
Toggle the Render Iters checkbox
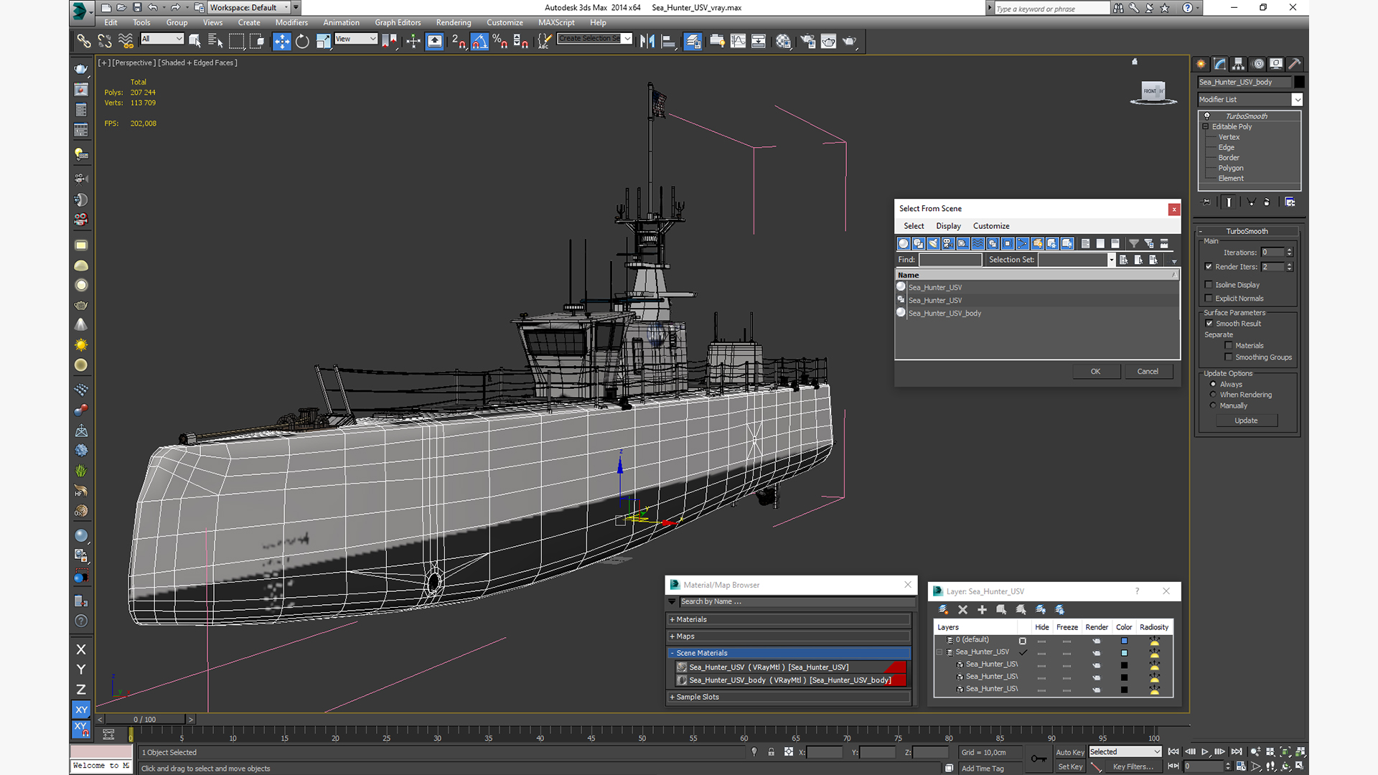1209,267
